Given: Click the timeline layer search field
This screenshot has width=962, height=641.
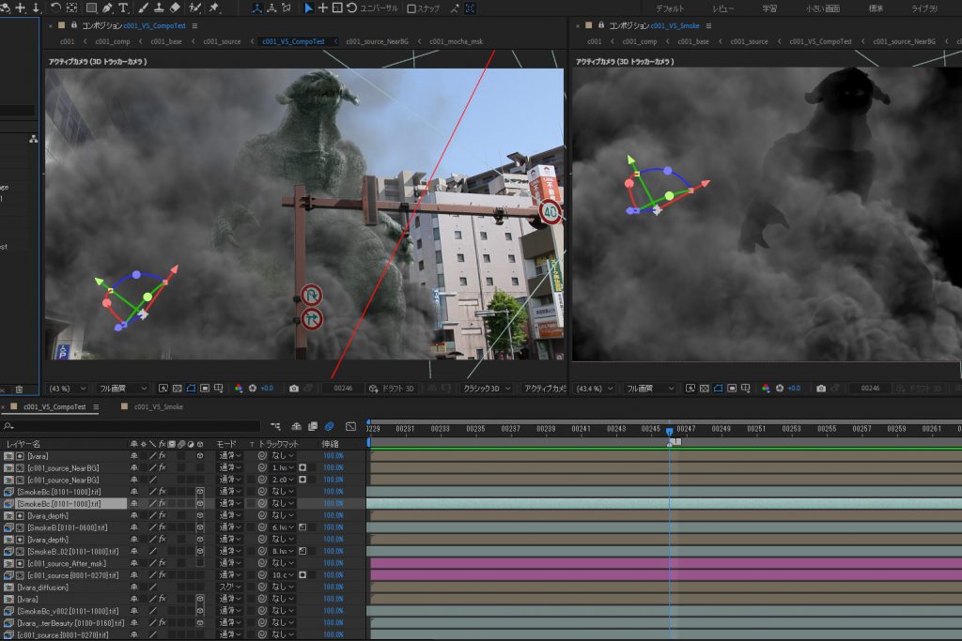Looking at the screenshot, I should click(132, 426).
